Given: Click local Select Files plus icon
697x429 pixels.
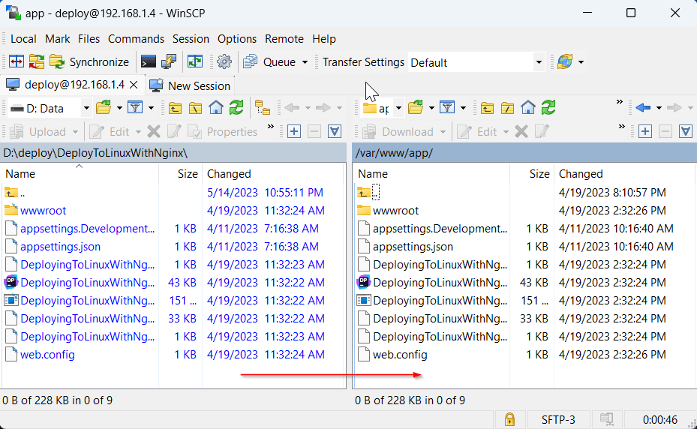Looking at the screenshot, I should (x=294, y=131).
